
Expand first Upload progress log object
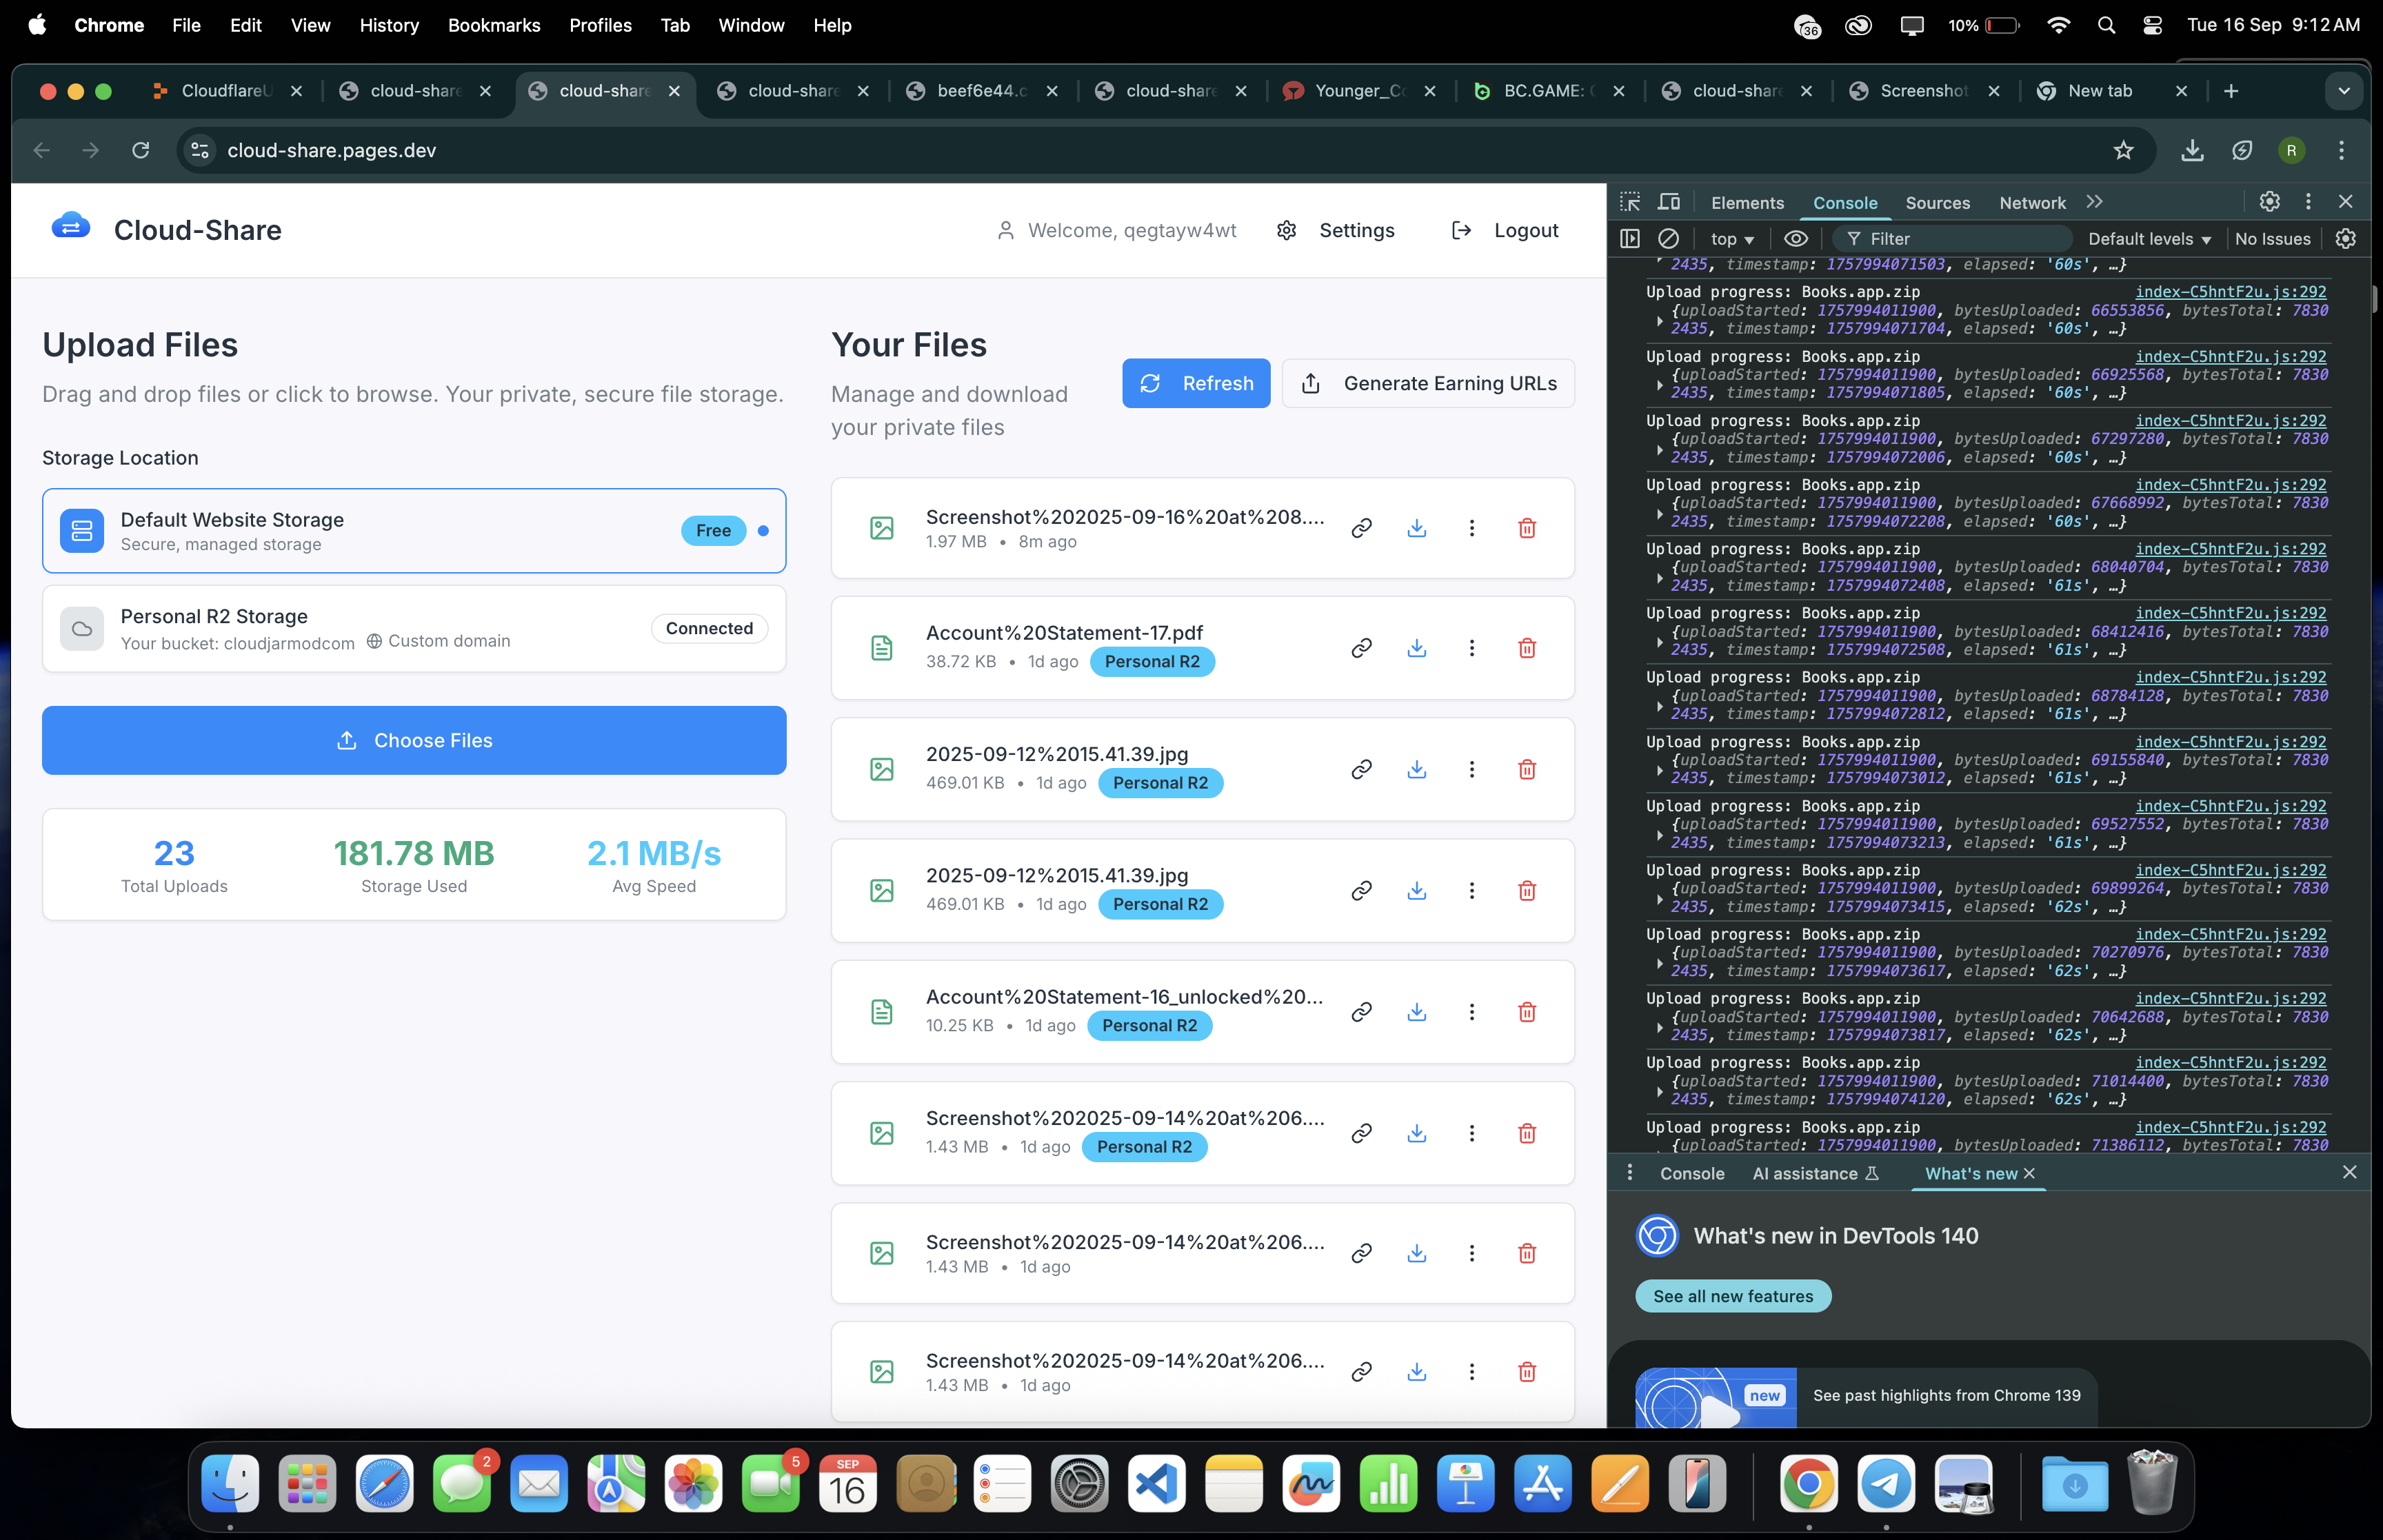1660,320
